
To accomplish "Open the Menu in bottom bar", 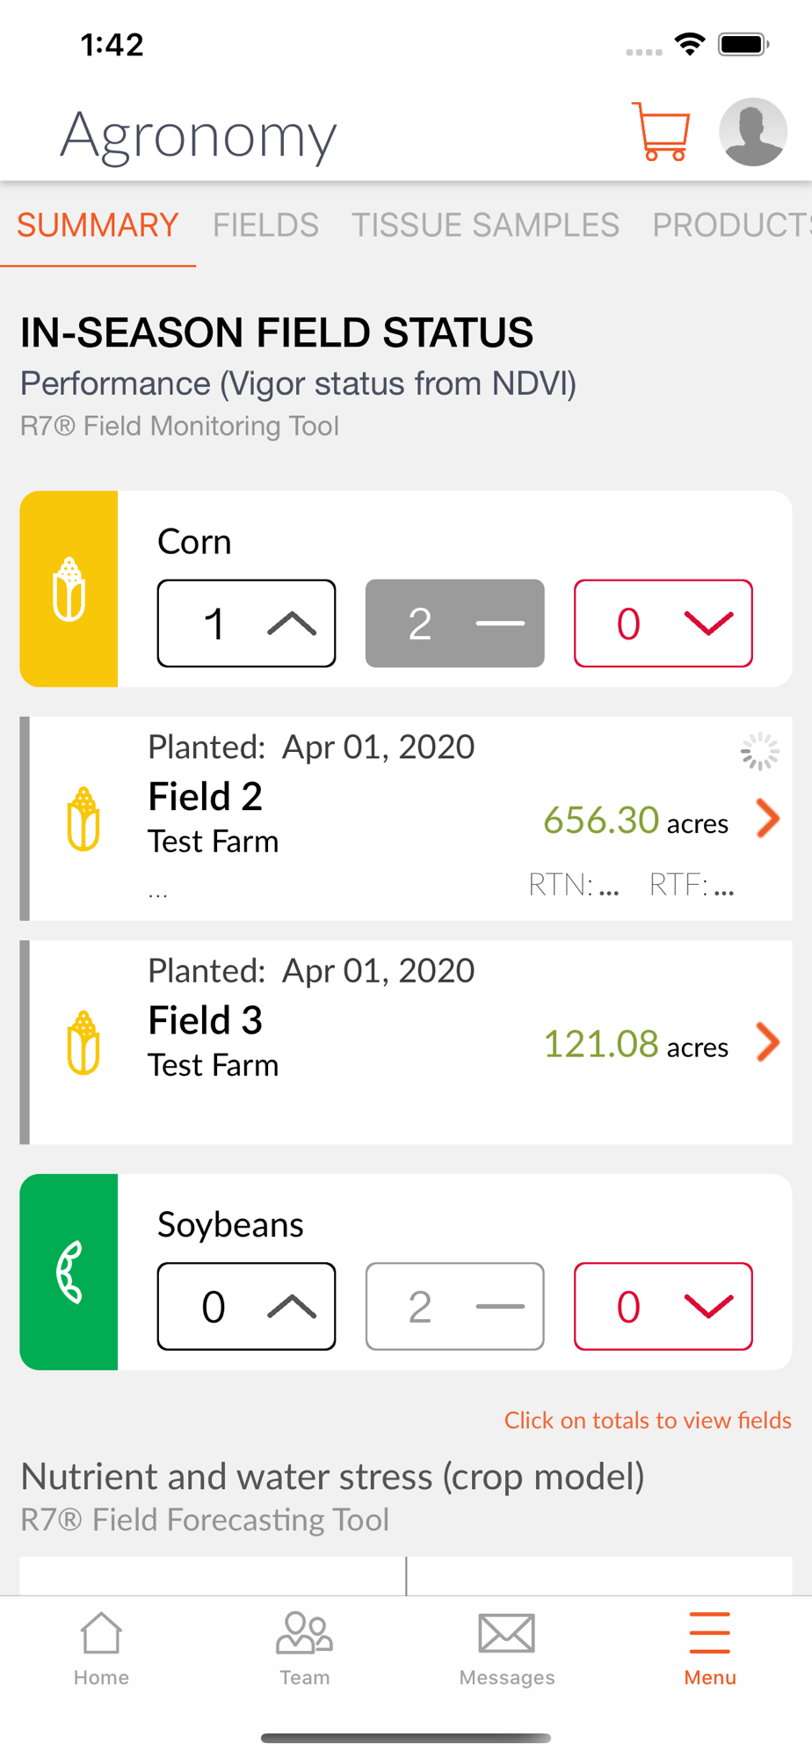I will coord(710,1648).
